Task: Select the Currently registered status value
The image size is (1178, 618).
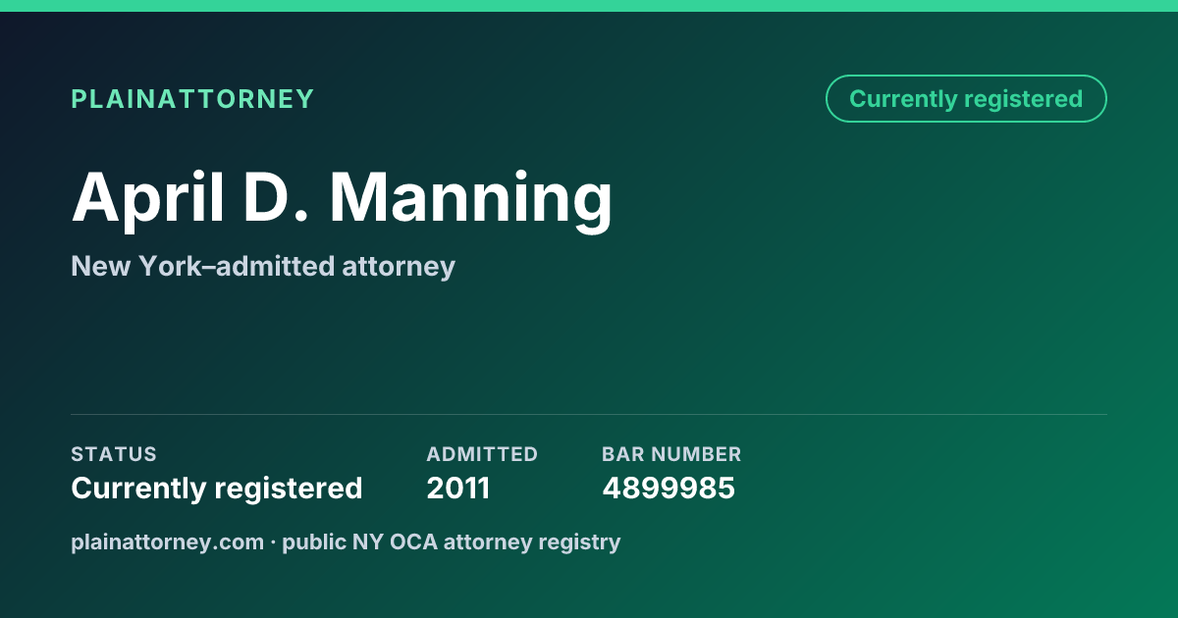Action: click(x=217, y=488)
